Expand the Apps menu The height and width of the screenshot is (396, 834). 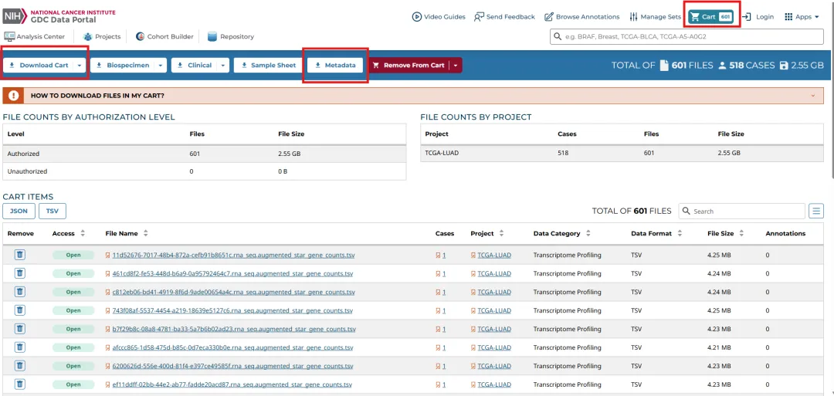click(x=802, y=17)
